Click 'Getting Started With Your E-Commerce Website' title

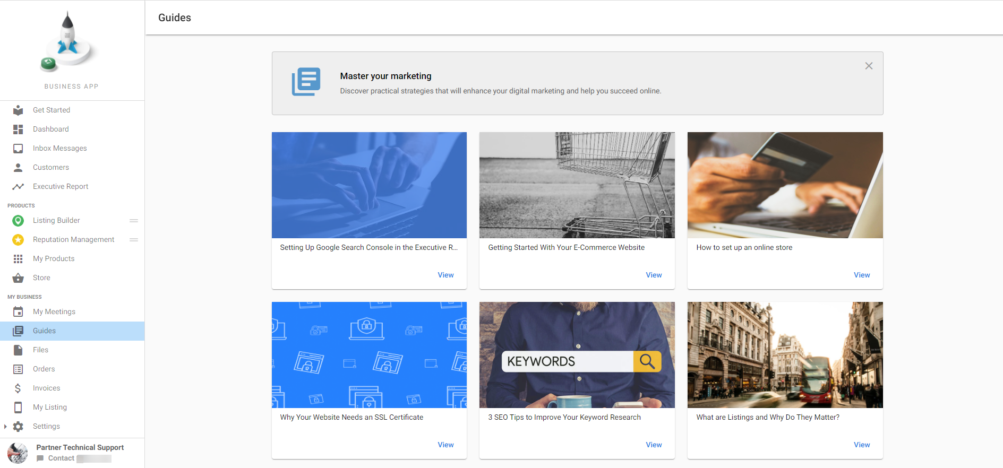566,247
